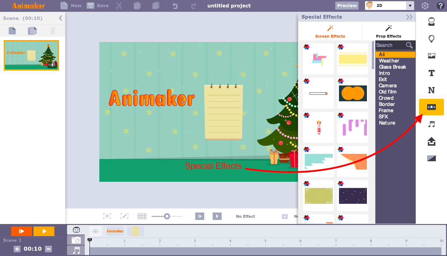Open the settings gear
The width and height of the screenshot is (447, 256).
coord(425,6)
